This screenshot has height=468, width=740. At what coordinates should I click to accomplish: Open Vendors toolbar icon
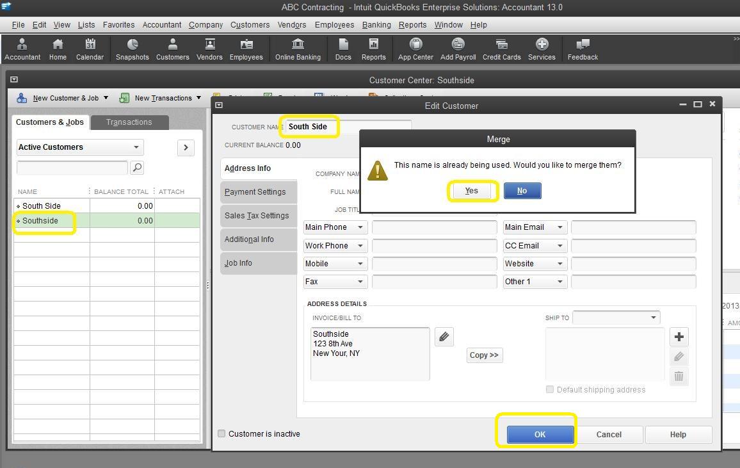[209, 49]
